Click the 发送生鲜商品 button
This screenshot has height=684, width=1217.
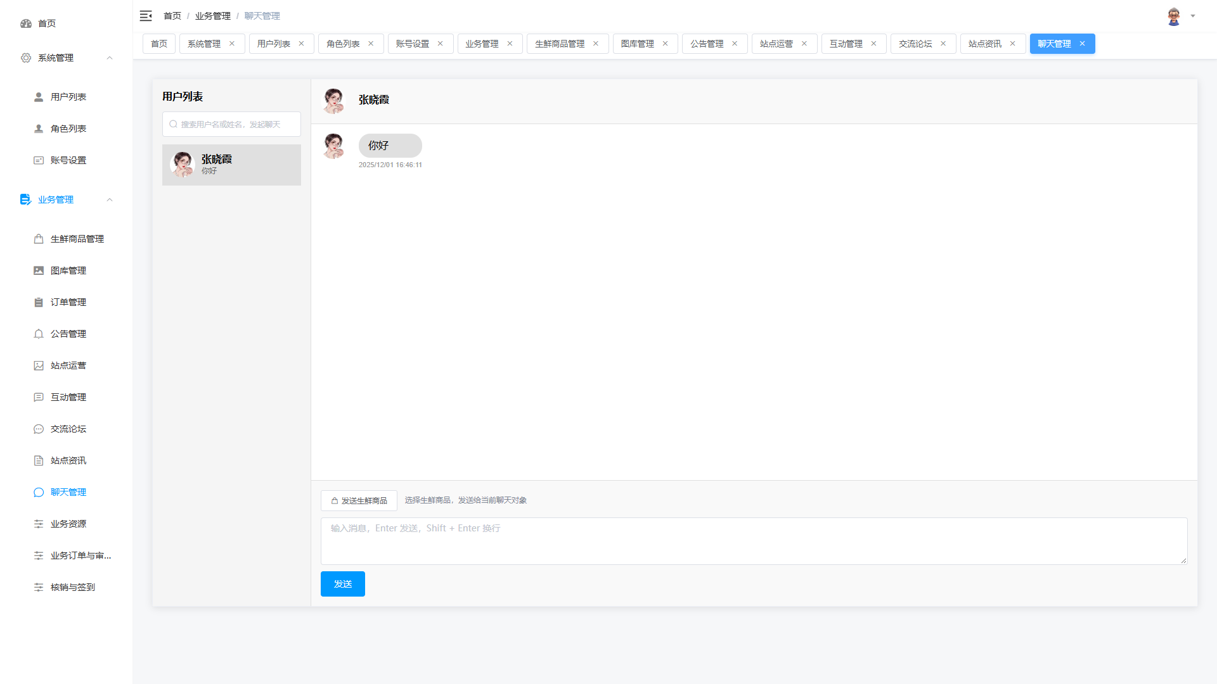pos(359,500)
